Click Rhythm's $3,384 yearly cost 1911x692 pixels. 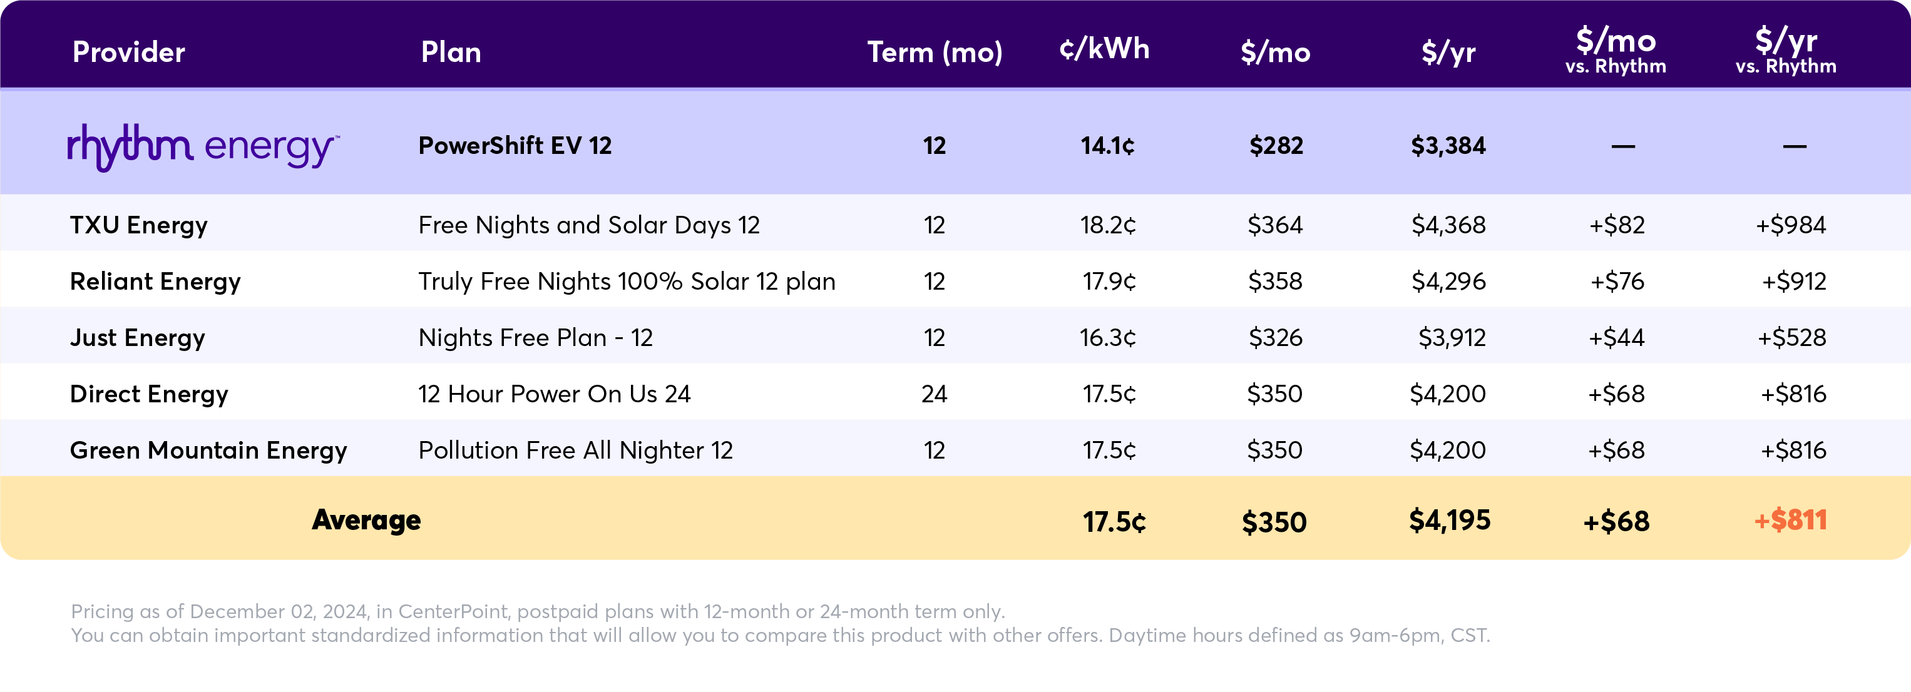(1447, 146)
